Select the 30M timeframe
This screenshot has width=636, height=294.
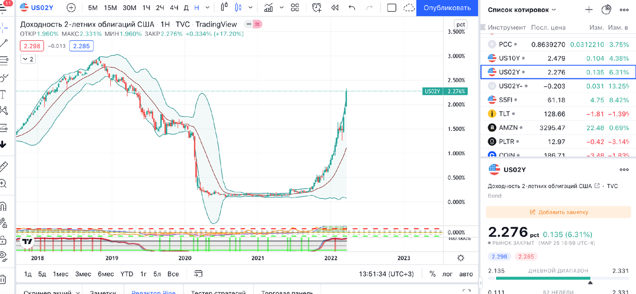pos(129,8)
